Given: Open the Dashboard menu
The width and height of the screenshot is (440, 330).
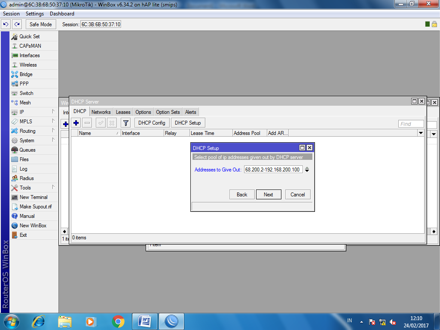Looking at the screenshot, I should tap(62, 14).
